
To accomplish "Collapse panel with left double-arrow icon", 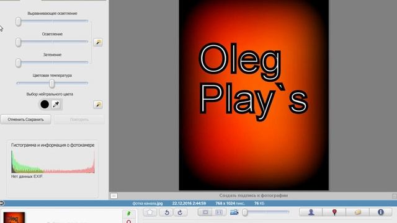I will coord(1,203).
